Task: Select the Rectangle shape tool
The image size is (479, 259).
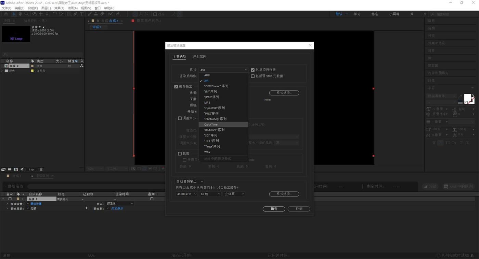Action: click(69, 14)
